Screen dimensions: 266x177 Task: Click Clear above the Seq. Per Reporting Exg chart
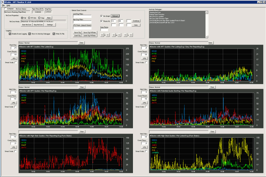(210, 43)
